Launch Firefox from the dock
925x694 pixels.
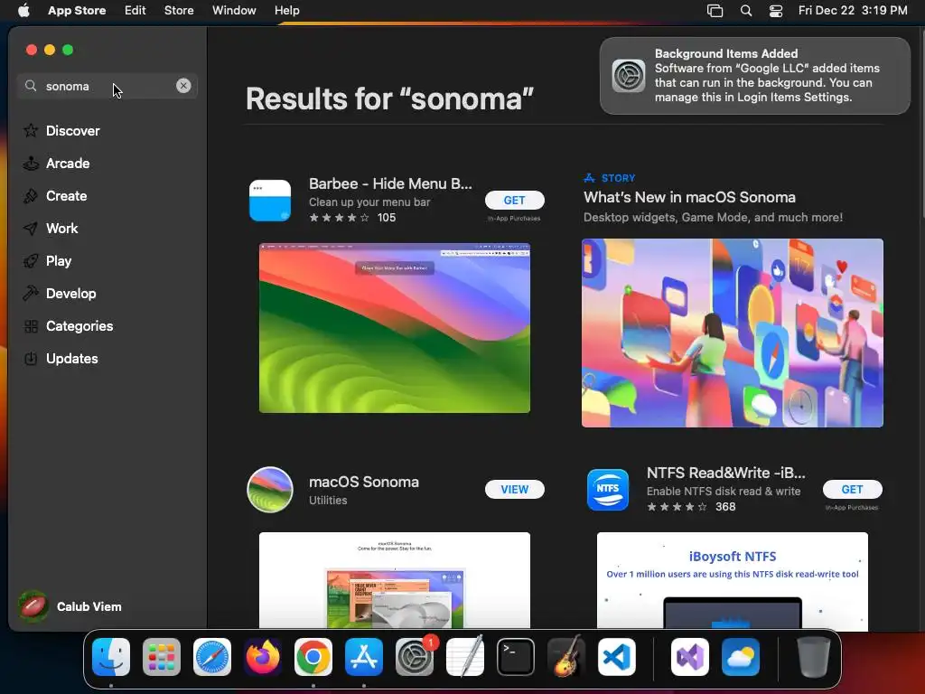click(x=263, y=657)
